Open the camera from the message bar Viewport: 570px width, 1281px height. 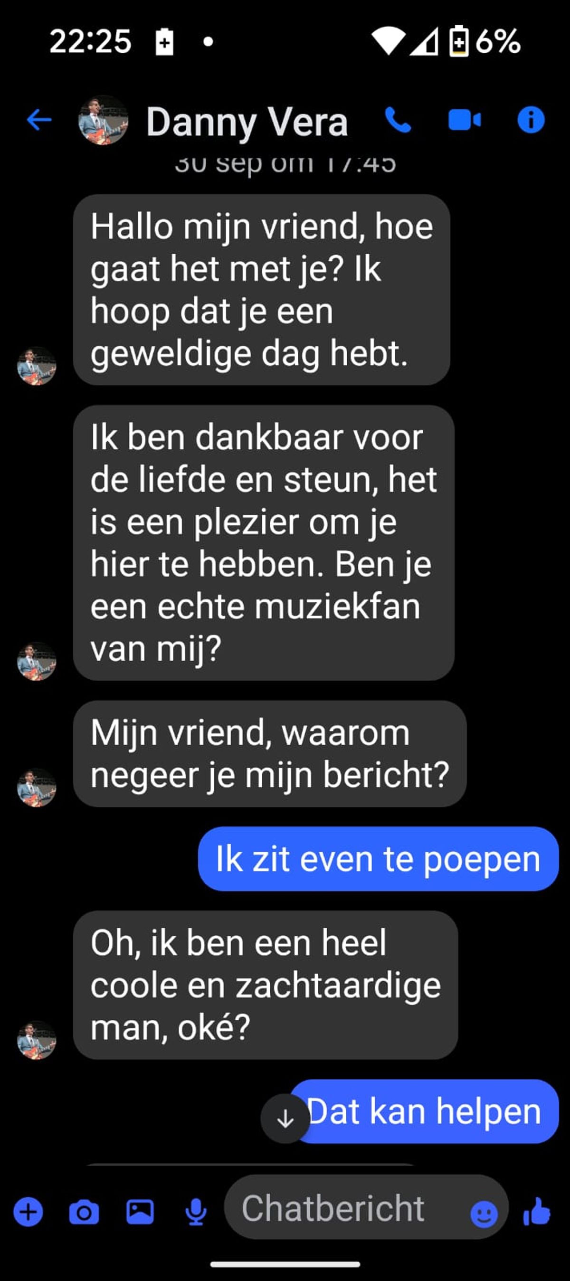point(84,1212)
